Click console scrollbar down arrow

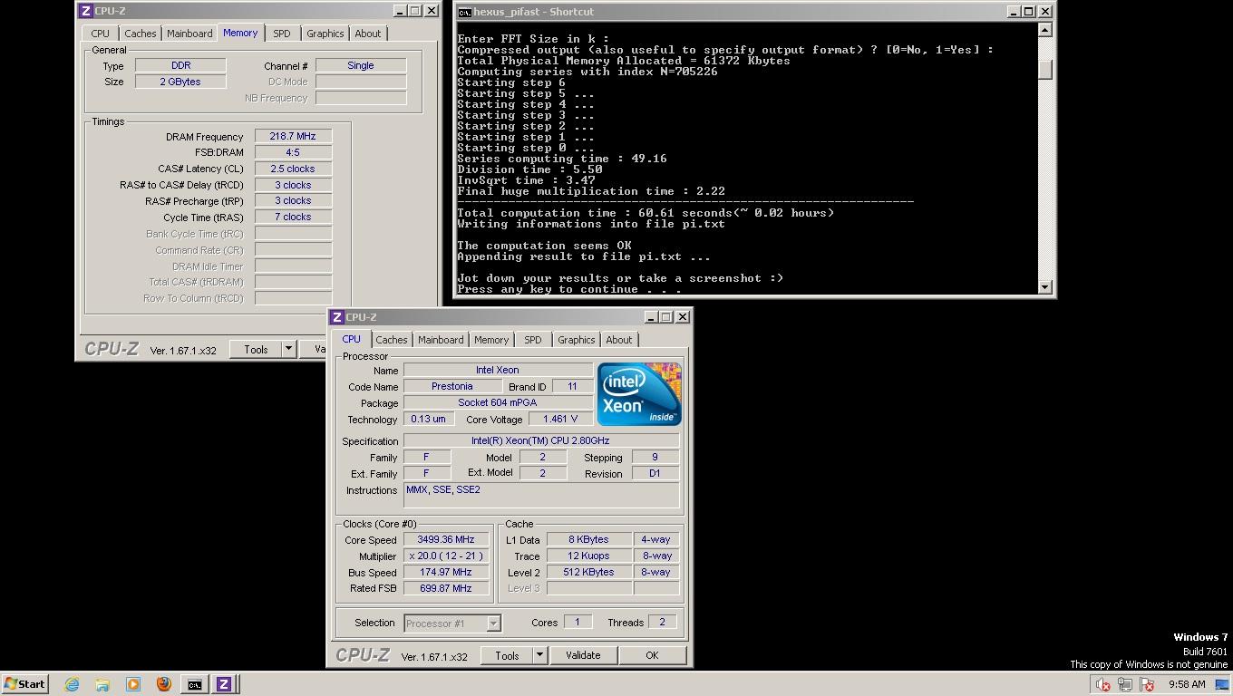(1044, 287)
